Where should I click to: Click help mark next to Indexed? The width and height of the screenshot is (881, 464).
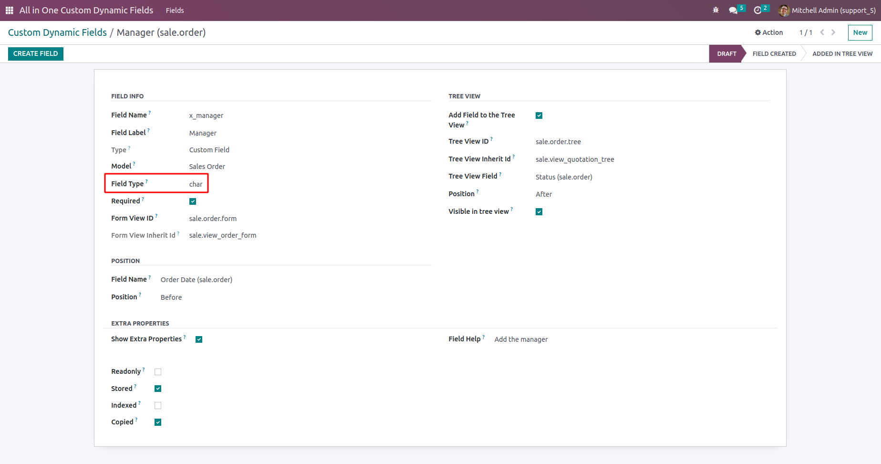[139, 403]
